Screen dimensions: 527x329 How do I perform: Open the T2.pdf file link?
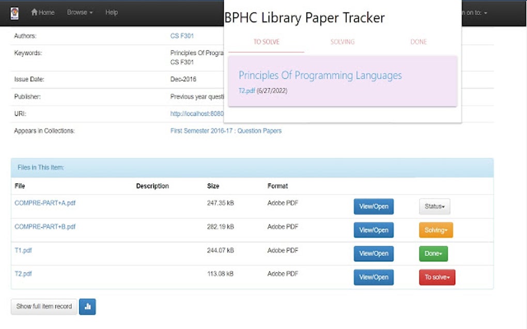click(x=23, y=274)
